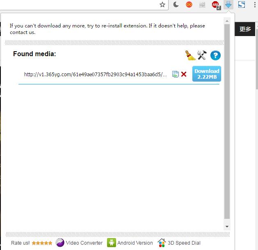The width and height of the screenshot is (258, 250).
Task: Click the Rate us five stars
Action: (42, 243)
